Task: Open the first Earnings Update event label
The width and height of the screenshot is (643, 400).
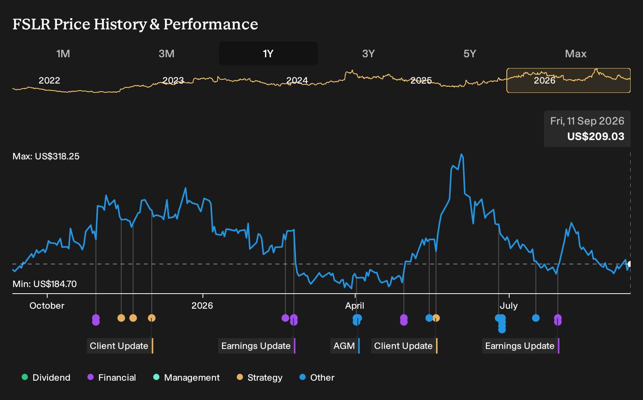Action: [x=257, y=346]
